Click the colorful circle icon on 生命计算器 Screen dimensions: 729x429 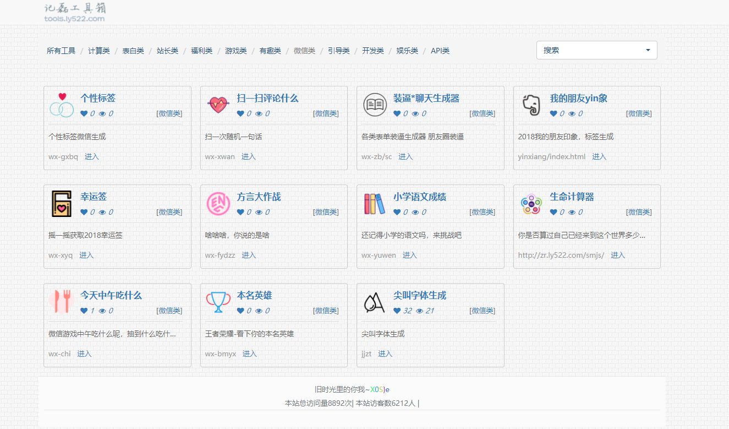[531, 203]
